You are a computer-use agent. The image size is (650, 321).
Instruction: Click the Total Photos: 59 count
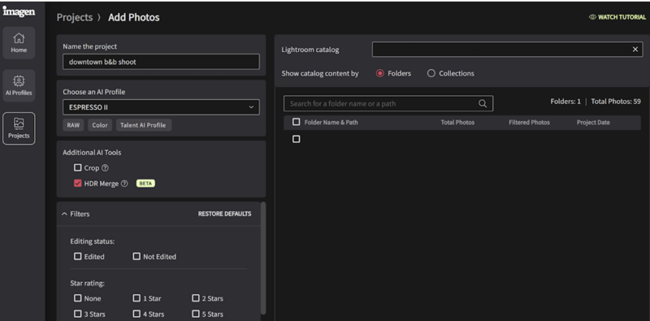pyautogui.click(x=616, y=102)
